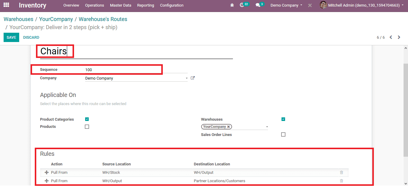Click scrollbar up arrow
Viewport: 408px width, 187px height.
(406, 48)
